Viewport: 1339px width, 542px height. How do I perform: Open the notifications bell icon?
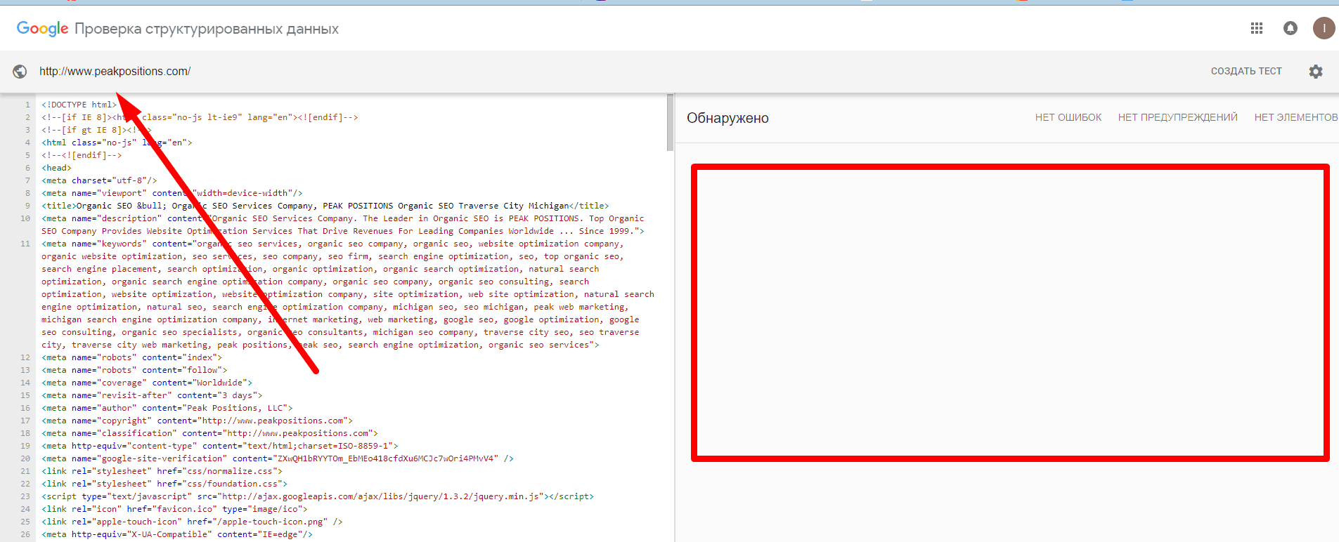[x=1291, y=28]
